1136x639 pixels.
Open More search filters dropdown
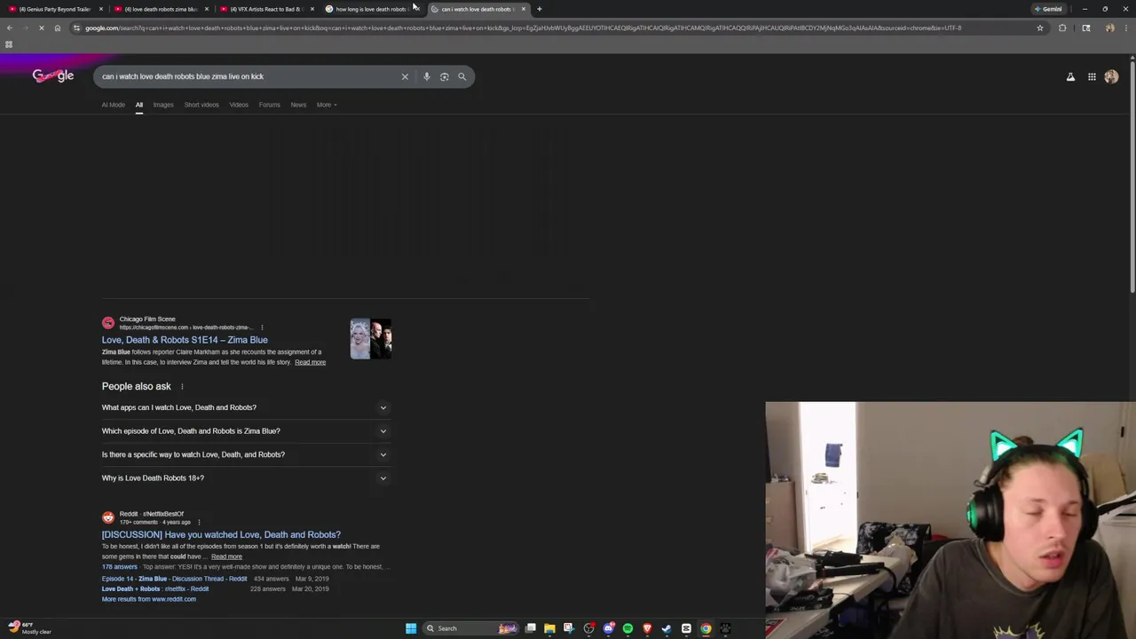[326, 105]
